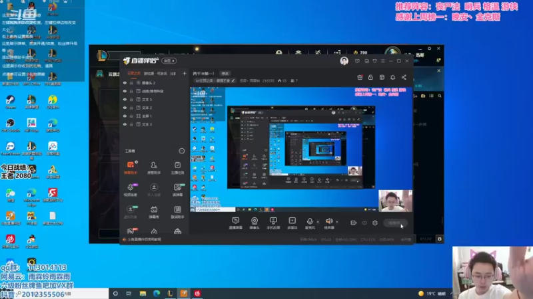Viewport: 533px width, 299px height.
Task: Hide the 文本 5 layer
Action: 125,99
